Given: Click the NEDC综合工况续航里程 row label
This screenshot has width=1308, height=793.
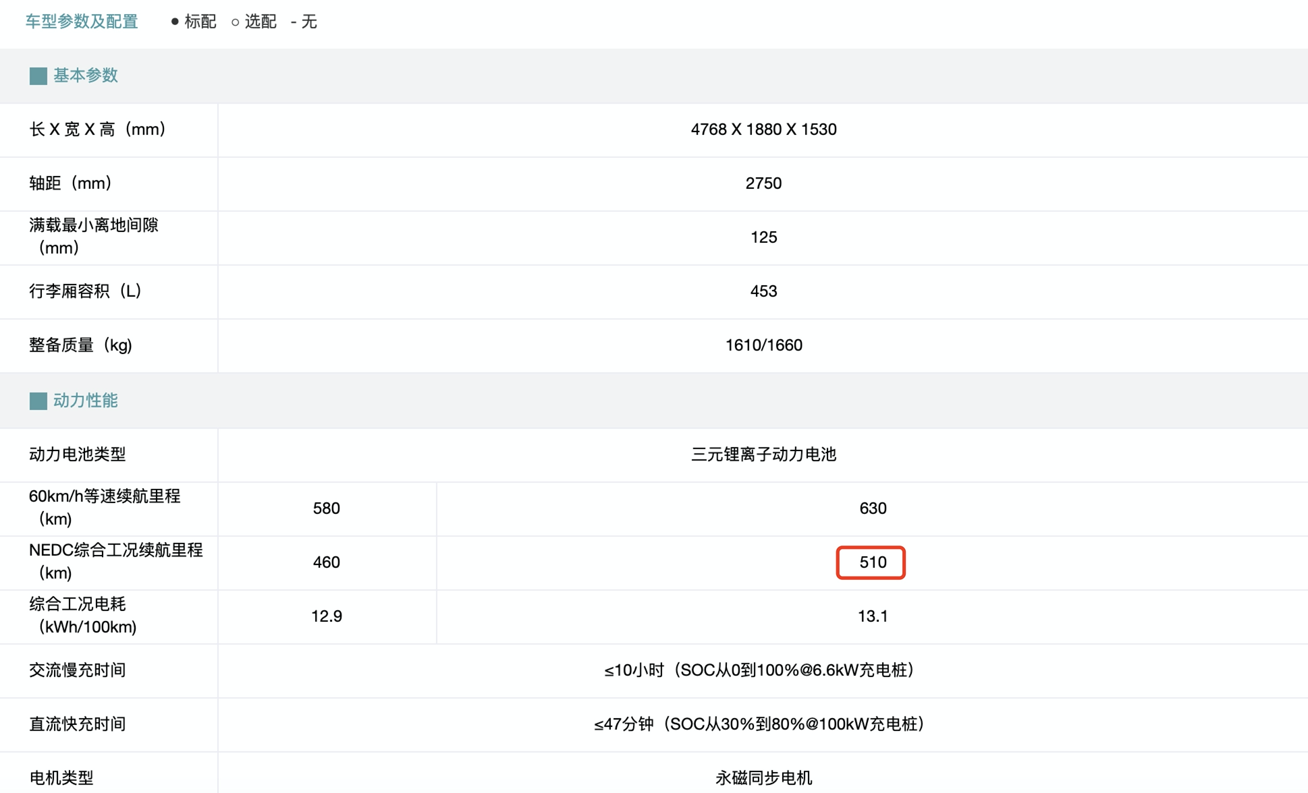Looking at the screenshot, I should 115,561.
